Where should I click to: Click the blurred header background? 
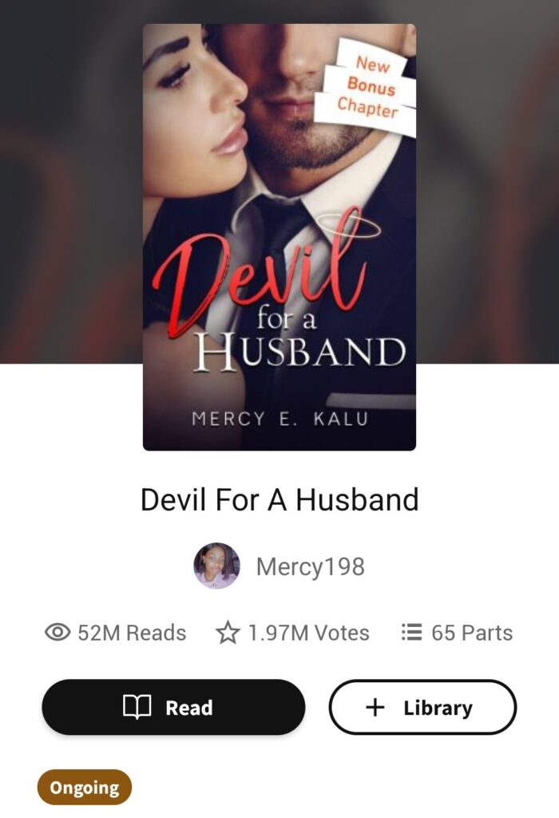[x=71, y=181]
